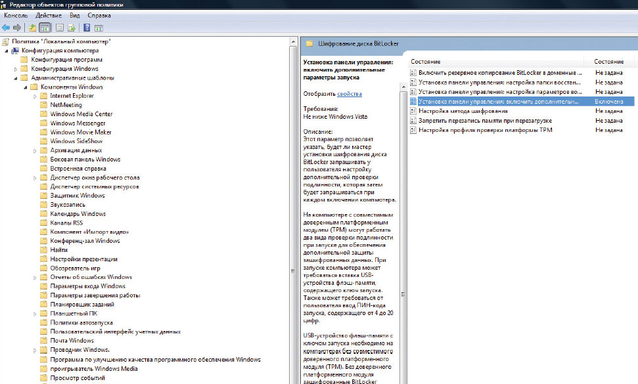The image size is (638, 384).
Task: Select the Защитник Windows folder in tree
Action: [x=78, y=196]
